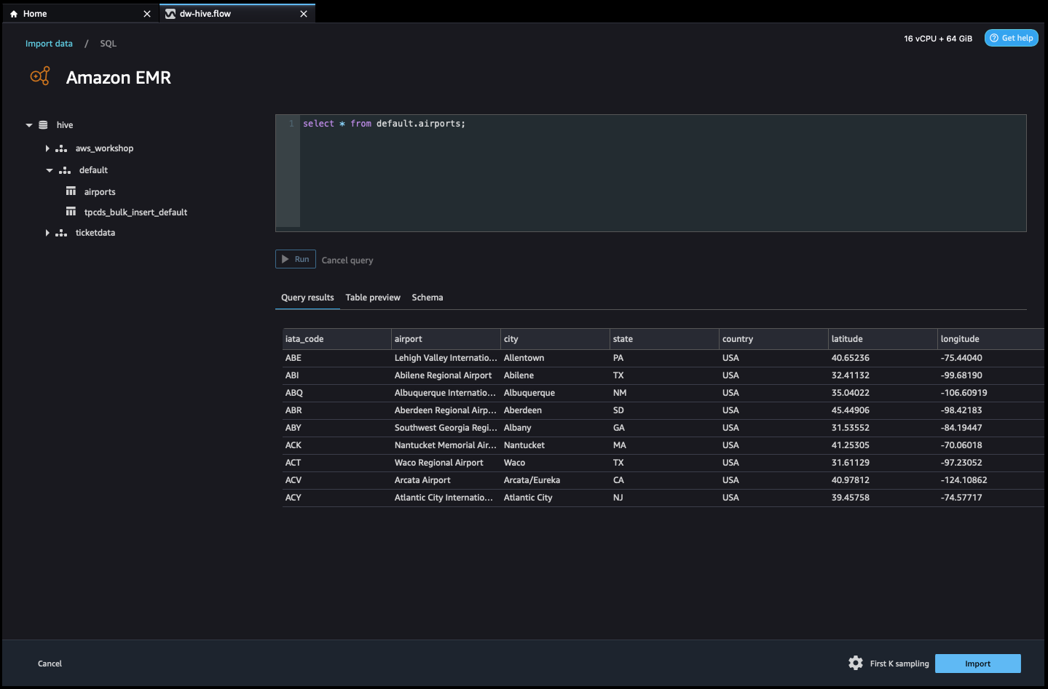Click the Amazon EMR logo icon

[40, 76]
